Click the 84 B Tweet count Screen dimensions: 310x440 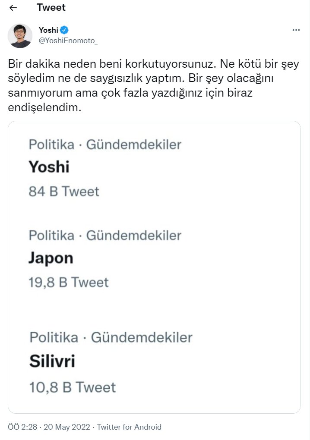coord(64,191)
